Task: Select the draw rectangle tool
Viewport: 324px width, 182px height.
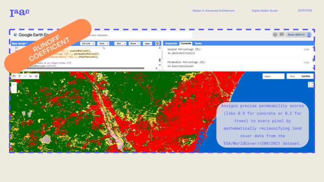Action: tap(36, 77)
